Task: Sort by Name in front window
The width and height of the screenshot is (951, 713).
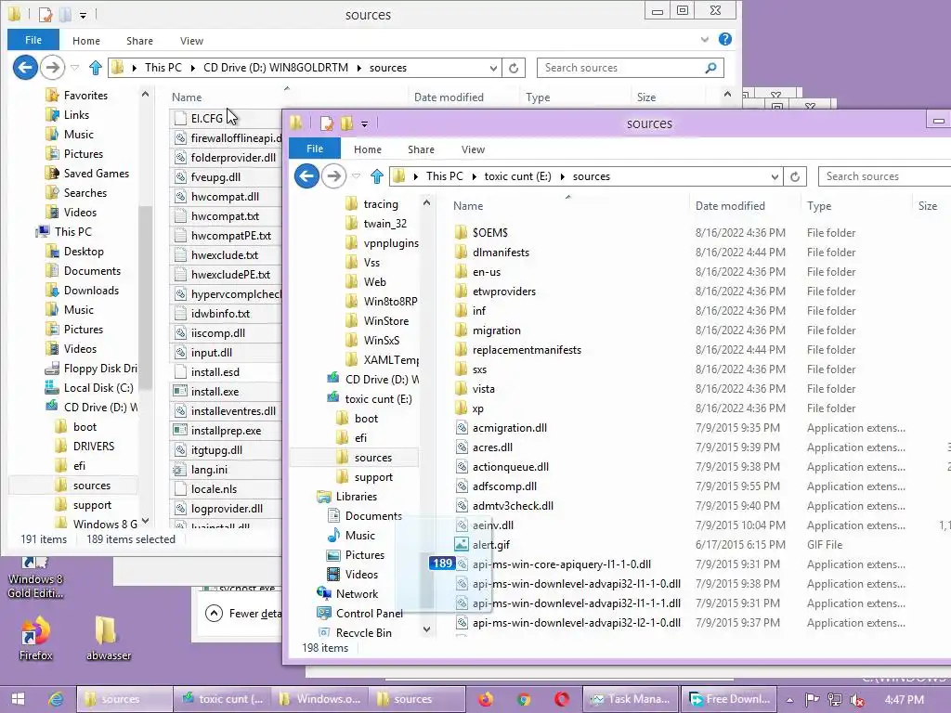Action: pos(468,206)
